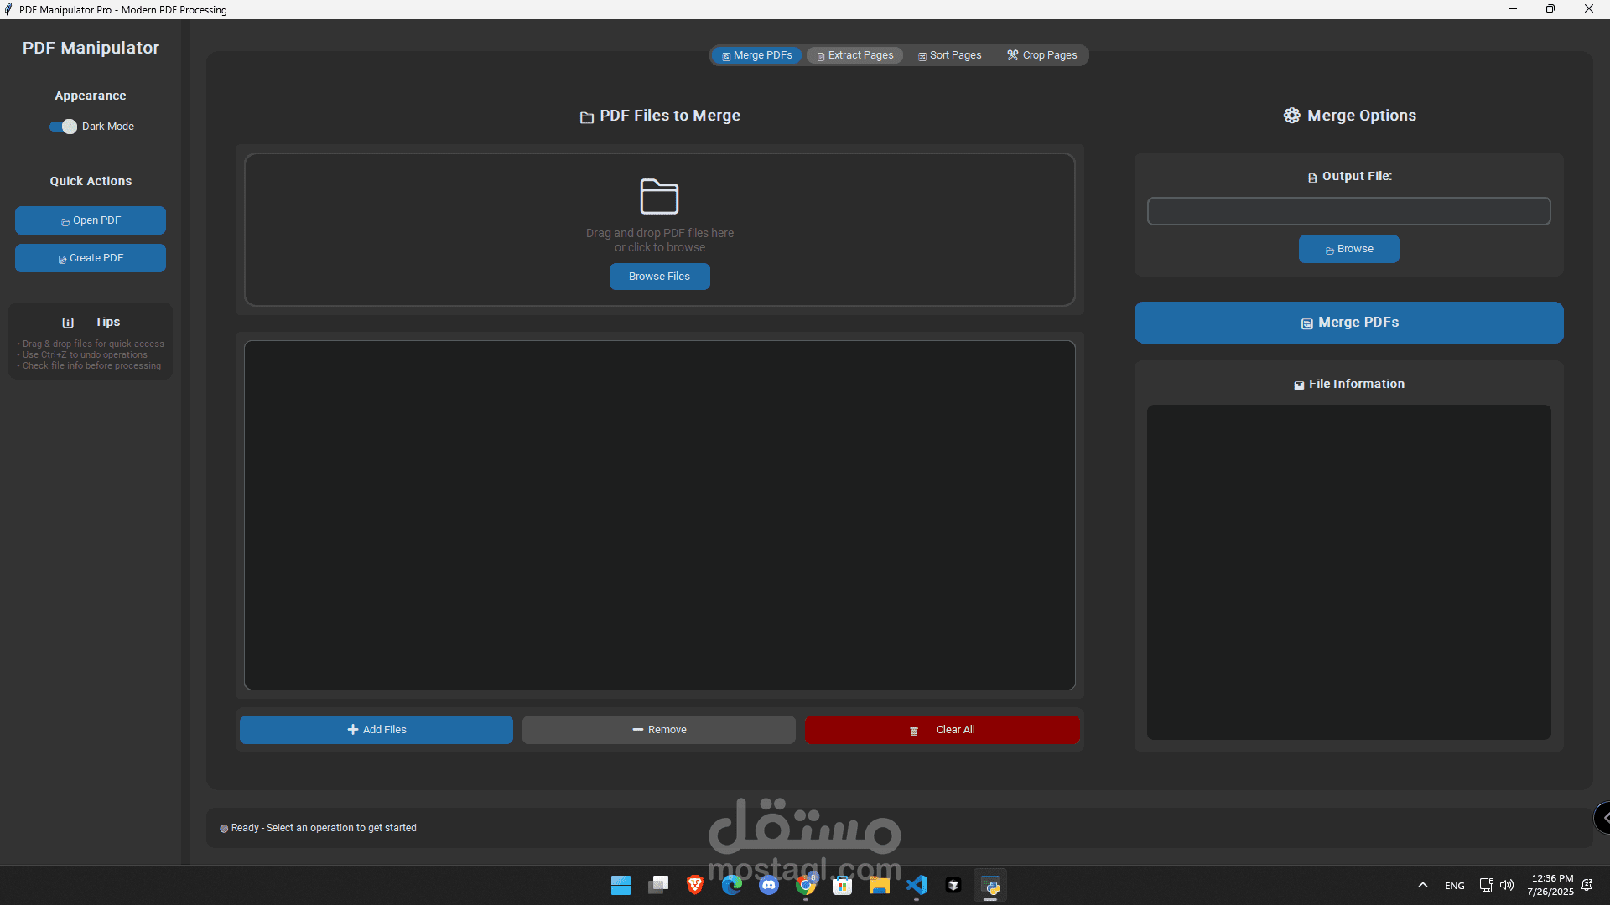This screenshot has width=1610, height=905.
Task: Click the Open PDF quick action
Action: (91, 220)
